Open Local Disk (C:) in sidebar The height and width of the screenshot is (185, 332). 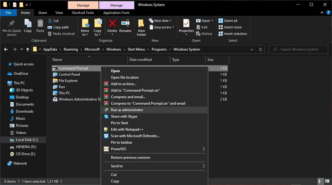click(x=23, y=140)
